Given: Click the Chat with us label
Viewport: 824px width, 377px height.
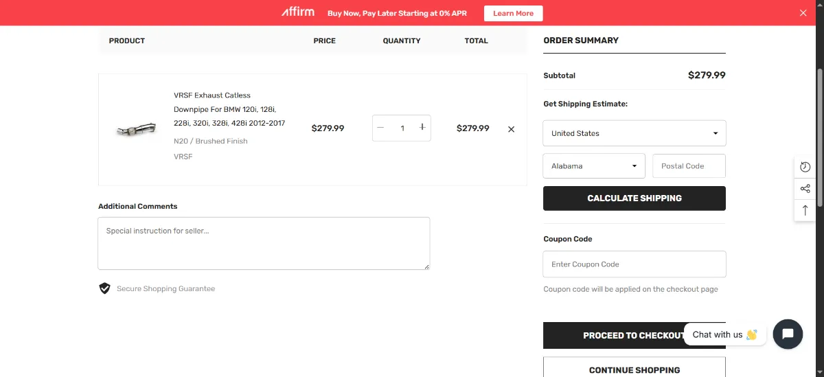Looking at the screenshot, I should (x=724, y=334).
